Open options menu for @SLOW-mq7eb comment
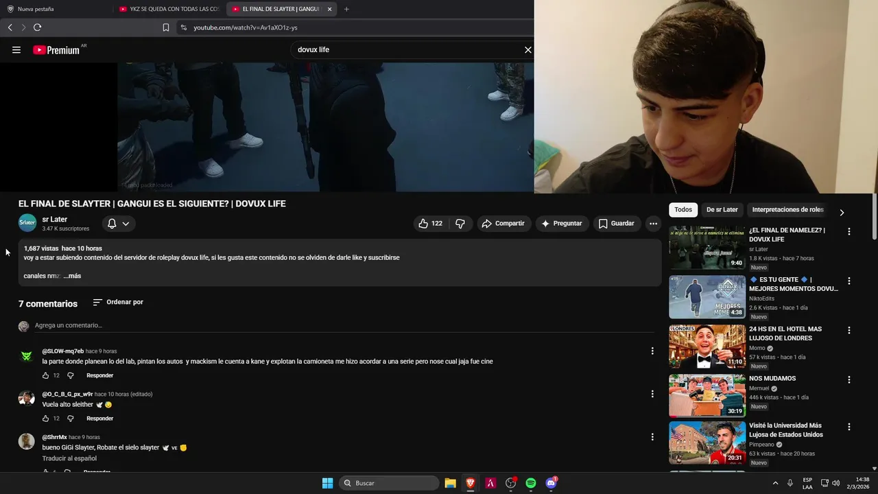Viewport: 878px width, 494px height. click(652, 351)
